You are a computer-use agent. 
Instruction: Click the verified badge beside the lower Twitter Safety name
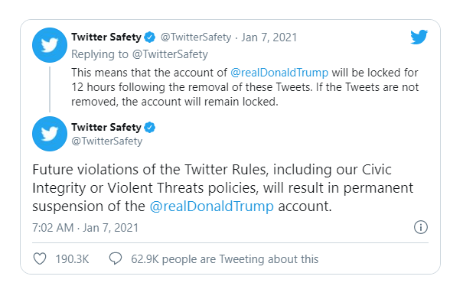150,128
